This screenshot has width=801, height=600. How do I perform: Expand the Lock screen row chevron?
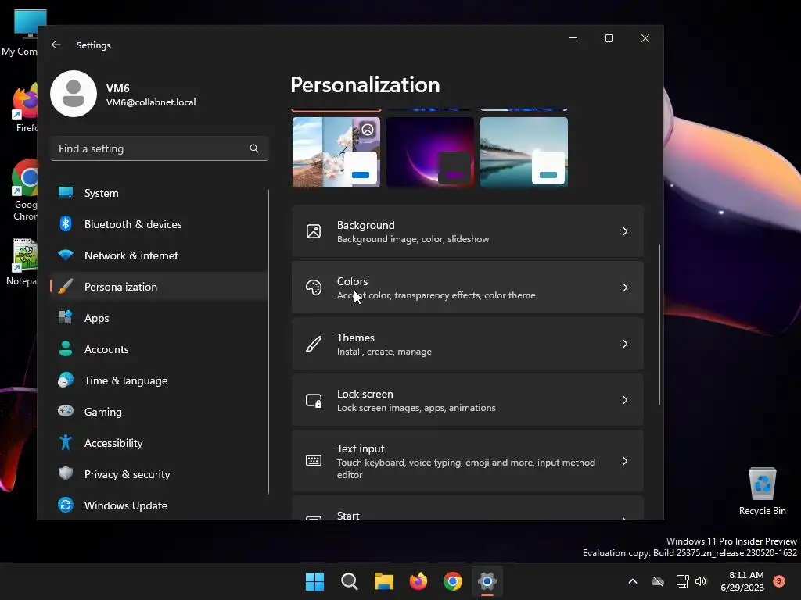click(x=625, y=400)
